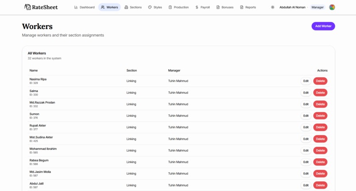
Task: Delete worker Rupali Akter
Action: click(x=320, y=127)
